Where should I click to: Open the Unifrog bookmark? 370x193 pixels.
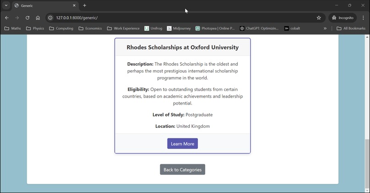pyautogui.click(x=153, y=28)
